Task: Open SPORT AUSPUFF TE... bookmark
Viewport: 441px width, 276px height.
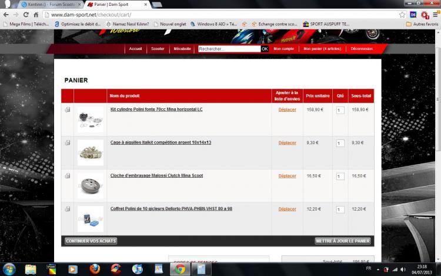Action: tap(326, 24)
